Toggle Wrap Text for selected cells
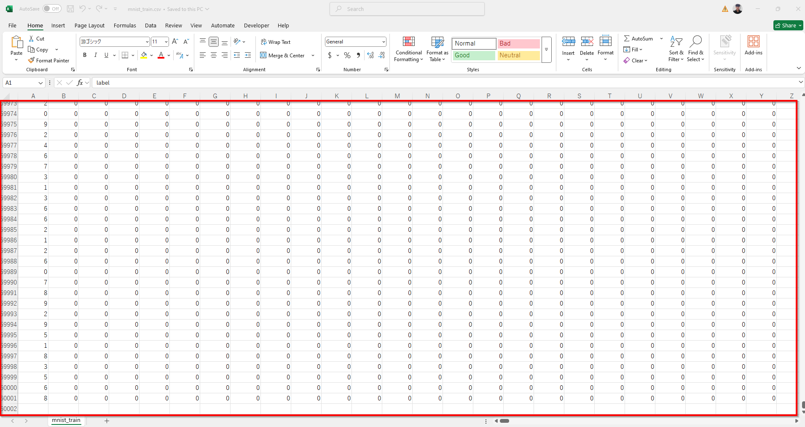The height and width of the screenshot is (427, 805). 276,42
